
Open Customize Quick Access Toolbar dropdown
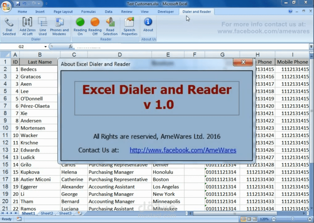[x=46, y=4]
